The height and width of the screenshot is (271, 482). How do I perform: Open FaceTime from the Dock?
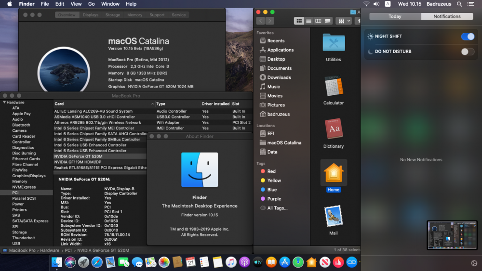(x=123, y=262)
